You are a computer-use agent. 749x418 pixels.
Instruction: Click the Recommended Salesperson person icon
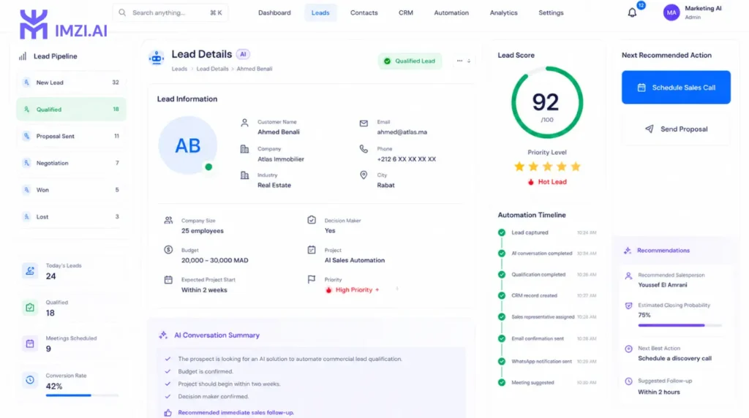tap(628, 275)
